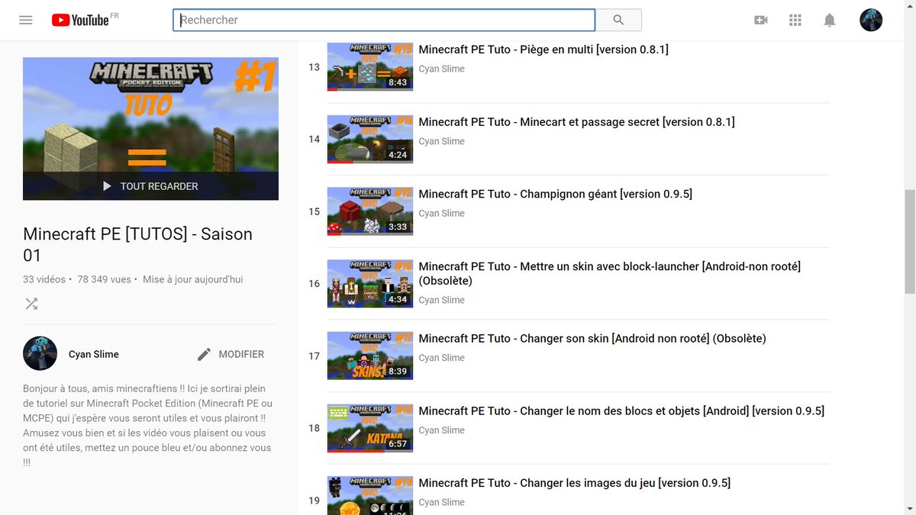Click thumbnail of video 15 (3:33)
916x515 pixels.
coord(370,211)
